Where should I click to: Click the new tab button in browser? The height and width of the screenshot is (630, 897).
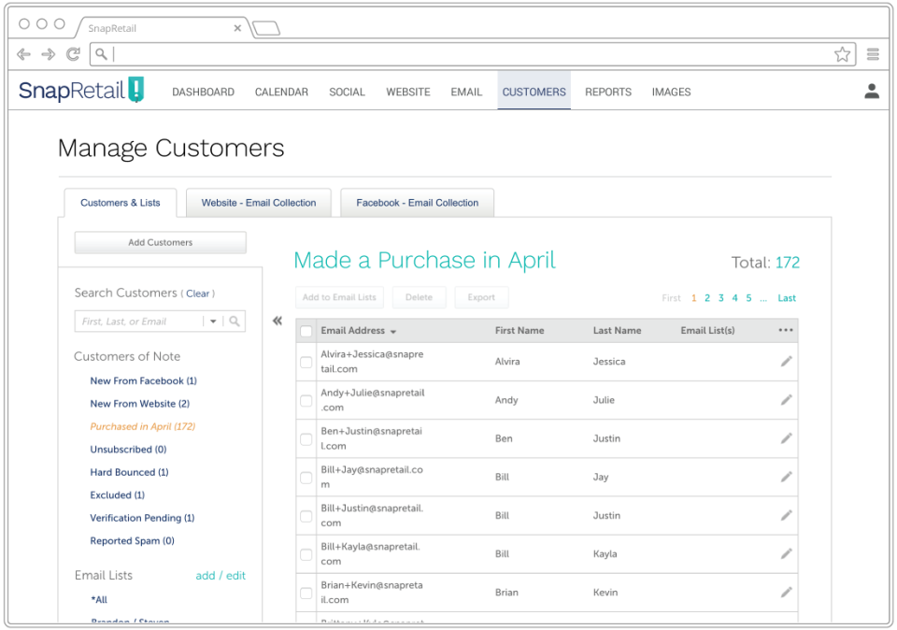pyautogui.click(x=266, y=28)
